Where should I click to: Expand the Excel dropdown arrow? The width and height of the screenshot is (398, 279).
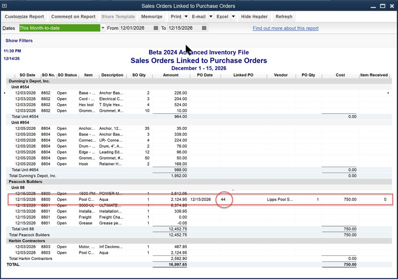[234, 17]
